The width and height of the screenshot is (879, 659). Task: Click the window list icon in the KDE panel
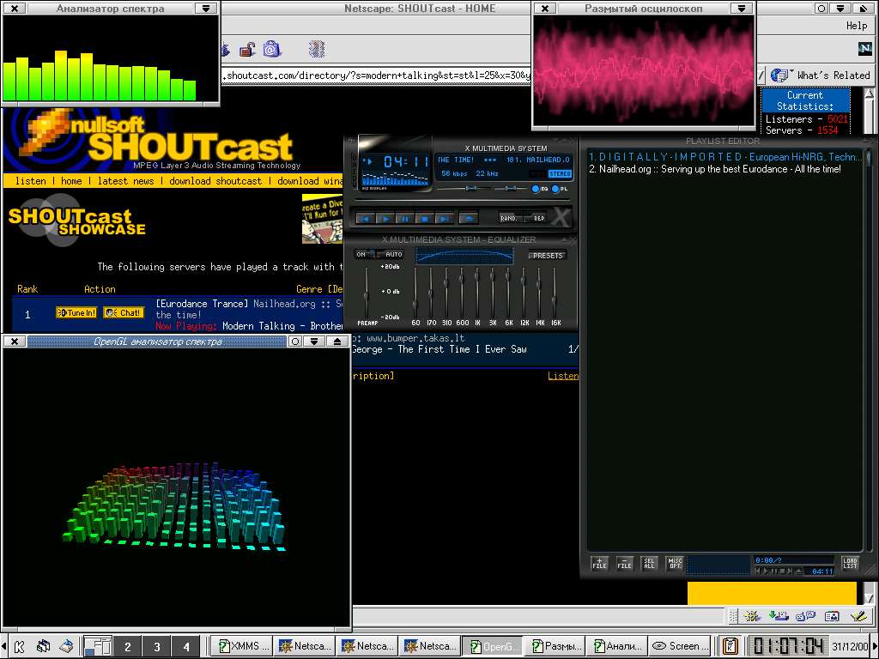click(x=43, y=646)
